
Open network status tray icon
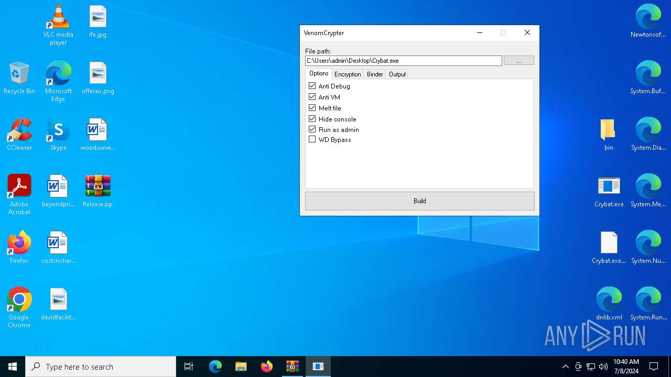pos(591,367)
